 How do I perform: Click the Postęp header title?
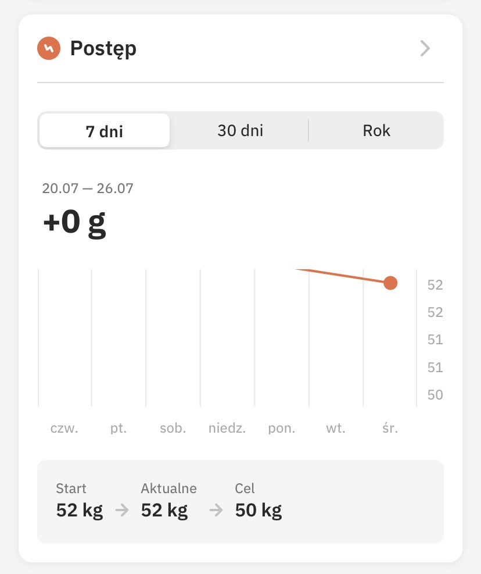(x=103, y=49)
